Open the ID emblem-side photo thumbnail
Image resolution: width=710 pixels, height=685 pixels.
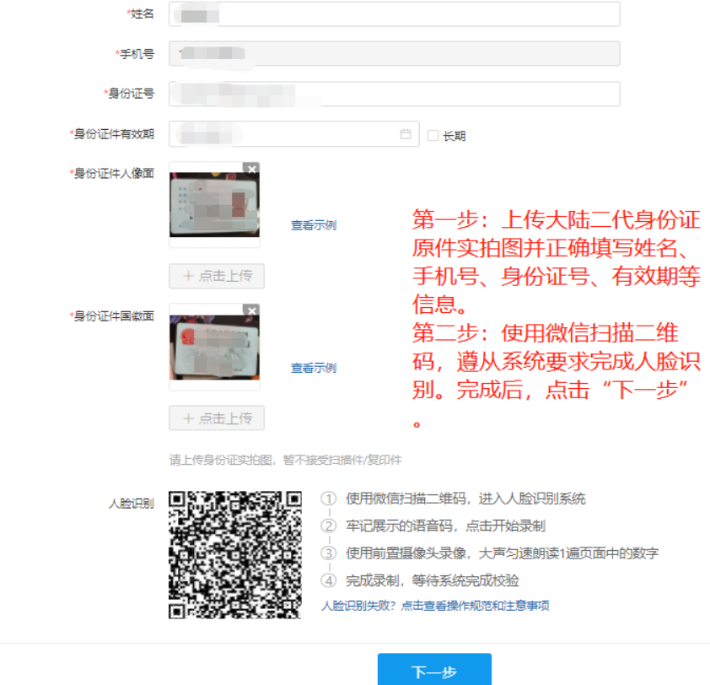[214, 348]
